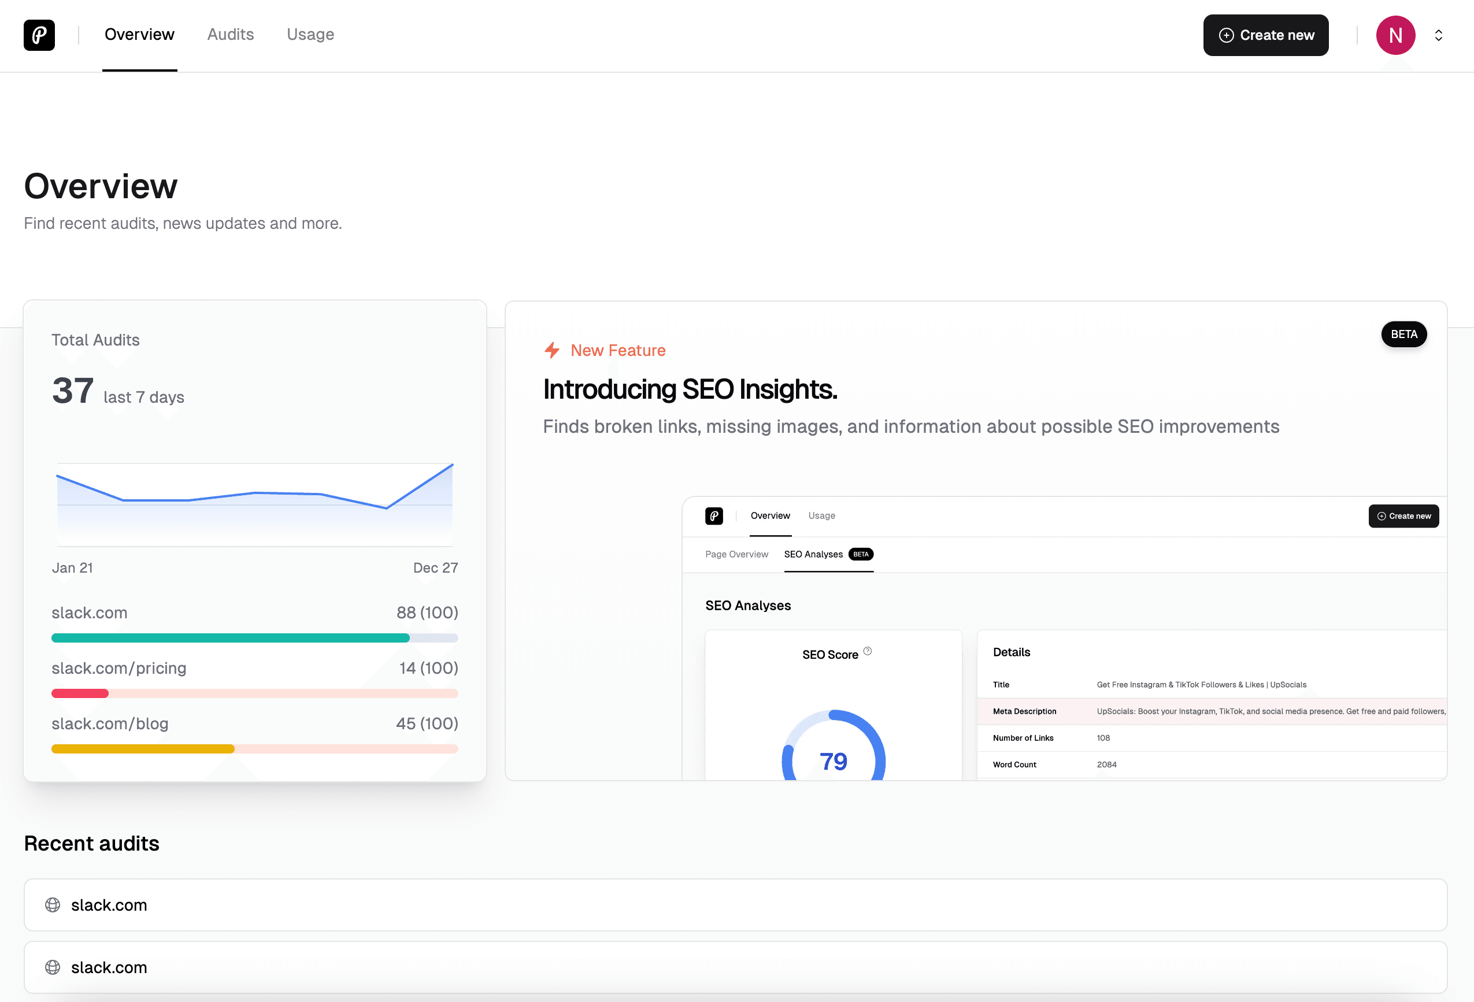The image size is (1474, 1002).
Task: Click the slack.com green progress bar
Action: [x=254, y=638]
